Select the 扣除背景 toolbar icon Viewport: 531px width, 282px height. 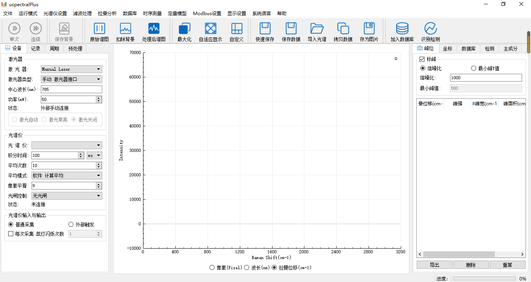click(x=126, y=28)
